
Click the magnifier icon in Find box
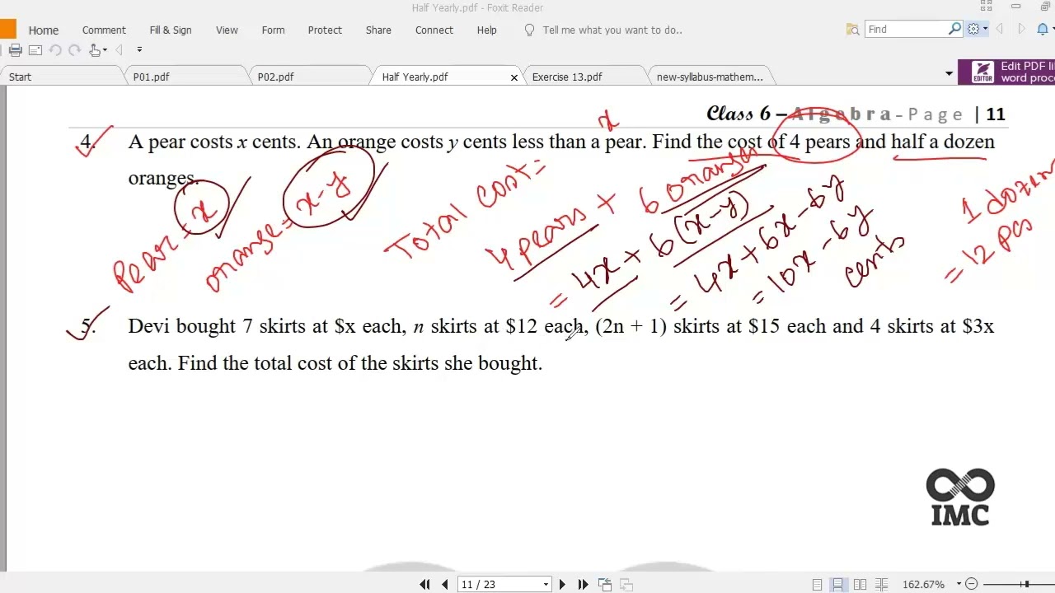click(x=954, y=29)
